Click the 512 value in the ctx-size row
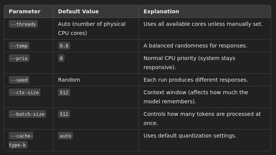The image size is (276, 155). (64, 92)
